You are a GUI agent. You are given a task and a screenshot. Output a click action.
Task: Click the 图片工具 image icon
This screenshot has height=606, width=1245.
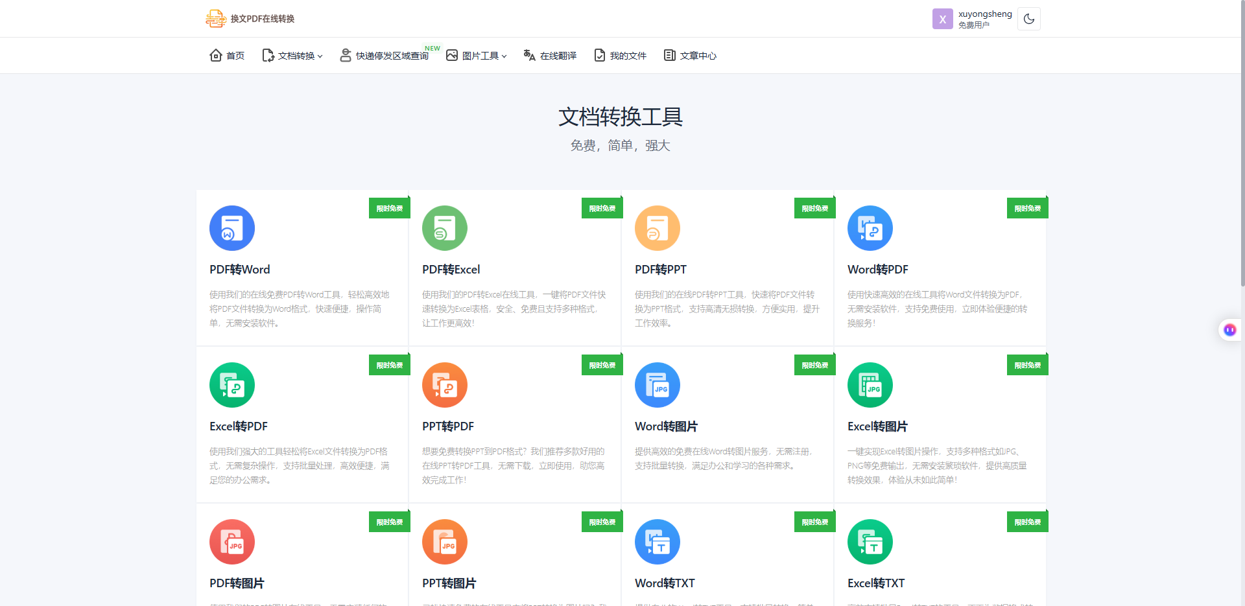coord(452,55)
